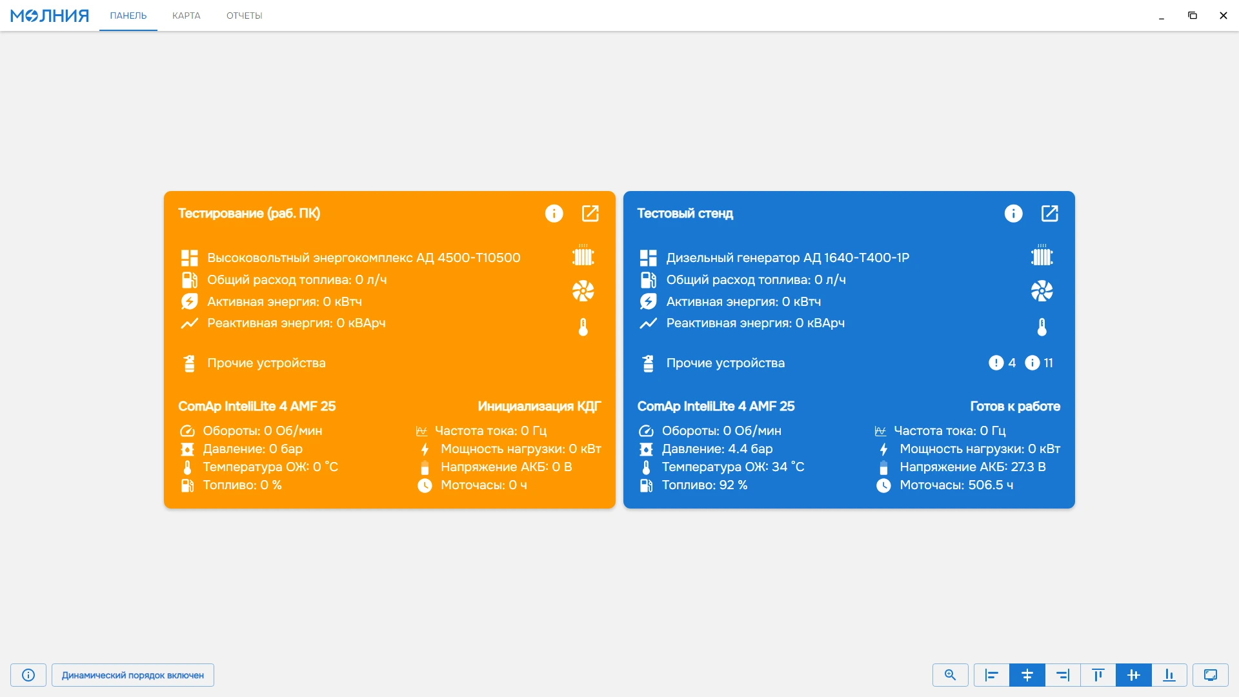Switch to the ОТЧЕТЫ tab

[x=245, y=15]
